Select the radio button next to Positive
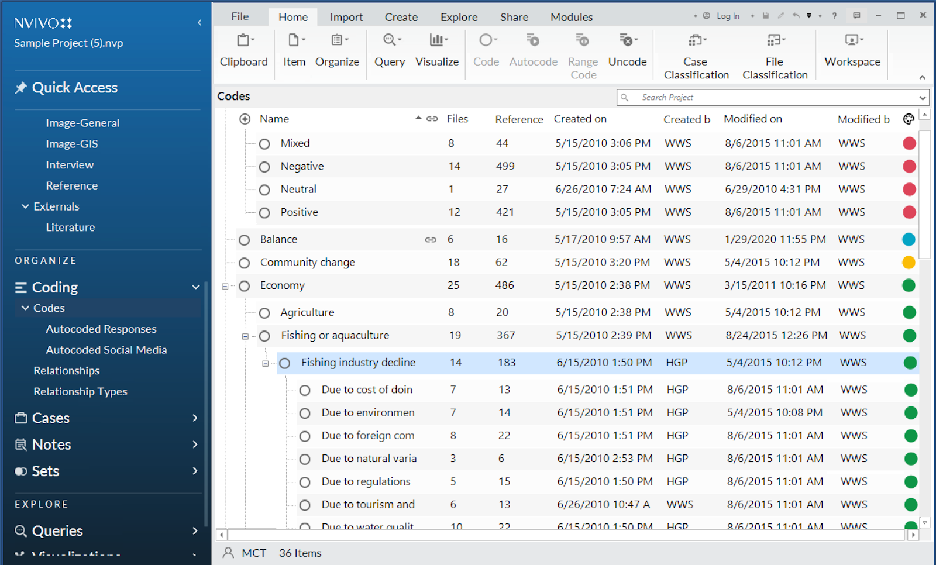 264,212
